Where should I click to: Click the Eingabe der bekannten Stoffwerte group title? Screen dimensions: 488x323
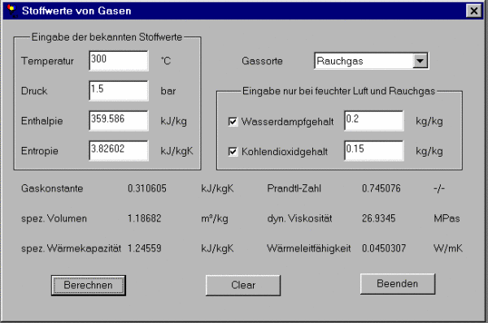(x=107, y=37)
